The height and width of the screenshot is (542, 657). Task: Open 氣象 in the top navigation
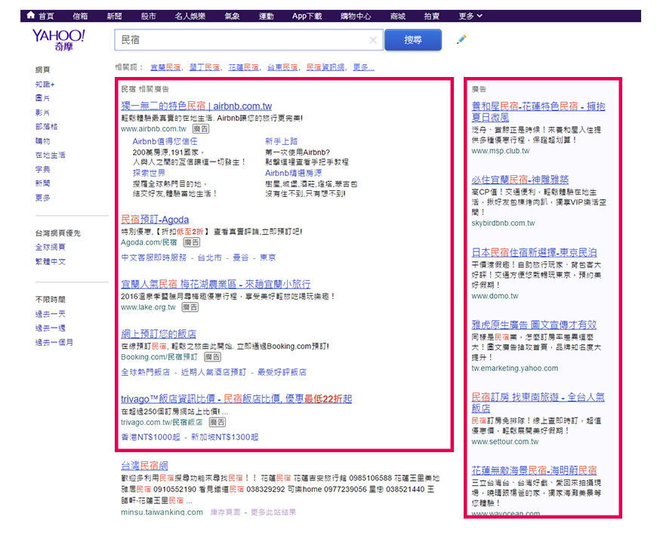click(x=232, y=16)
